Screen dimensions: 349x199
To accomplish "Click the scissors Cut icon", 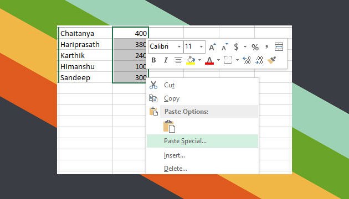I will pyautogui.click(x=153, y=85).
